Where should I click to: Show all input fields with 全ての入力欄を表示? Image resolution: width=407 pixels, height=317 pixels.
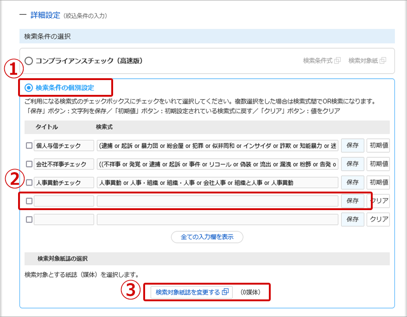[x=207, y=237]
